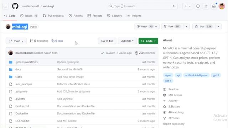Switch to the Projects tab
This screenshot has height=128, width=228.
95,16
